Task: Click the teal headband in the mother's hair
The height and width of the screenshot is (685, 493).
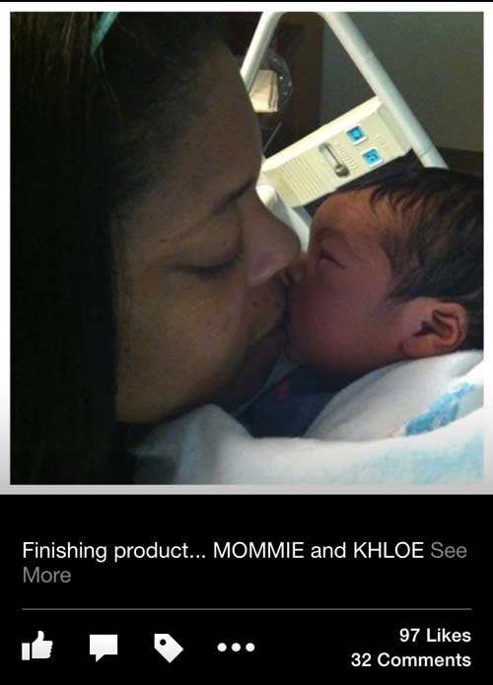Action: pyautogui.click(x=104, y=29)
